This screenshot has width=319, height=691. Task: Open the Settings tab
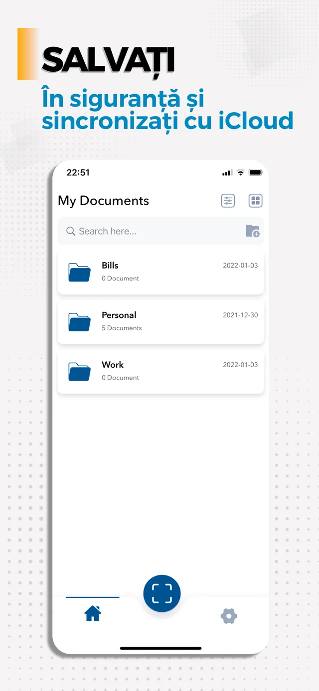[x=229, y=616]
